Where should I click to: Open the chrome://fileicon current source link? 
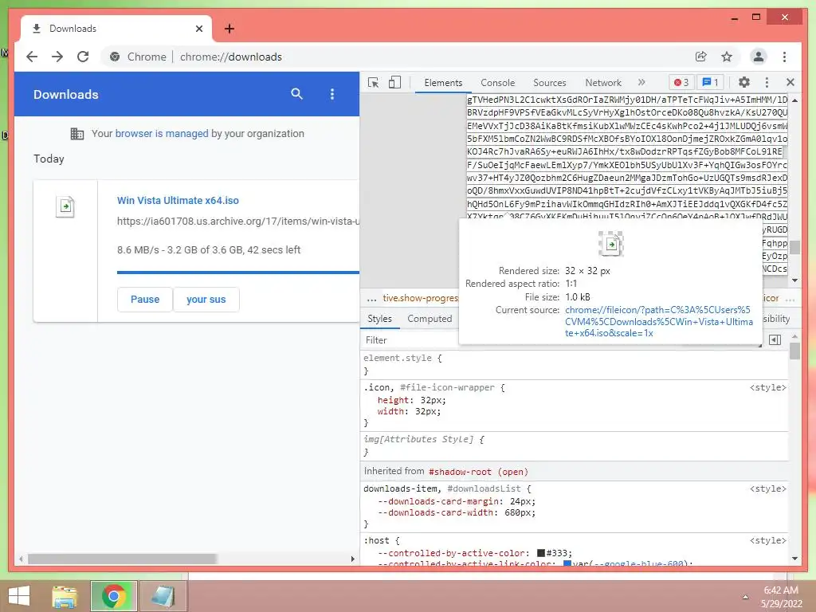click(659, 322)
